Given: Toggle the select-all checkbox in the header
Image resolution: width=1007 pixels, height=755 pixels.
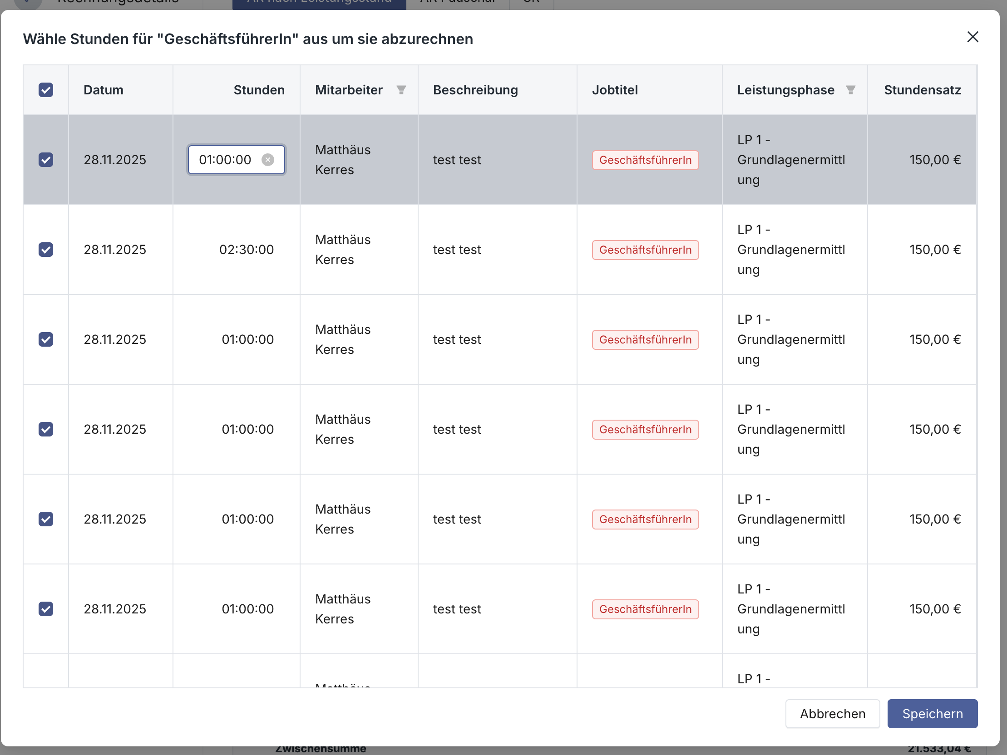Looking at the screenshot, I should [46, 90].
